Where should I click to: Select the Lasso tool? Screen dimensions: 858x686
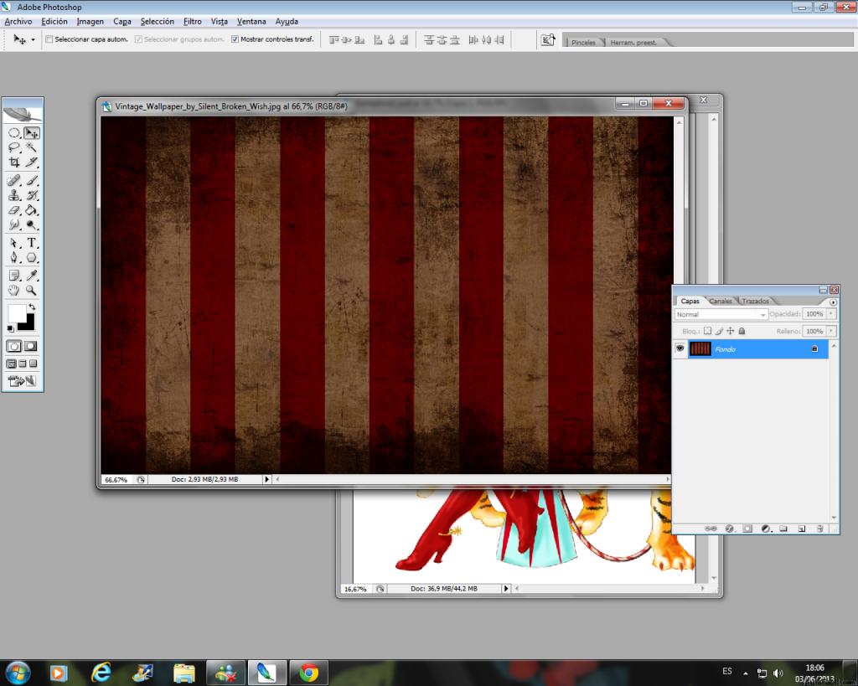coord(14,147)
